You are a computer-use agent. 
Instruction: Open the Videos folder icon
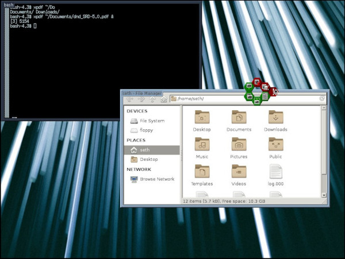pyautogui.click(x=239, y=172)
